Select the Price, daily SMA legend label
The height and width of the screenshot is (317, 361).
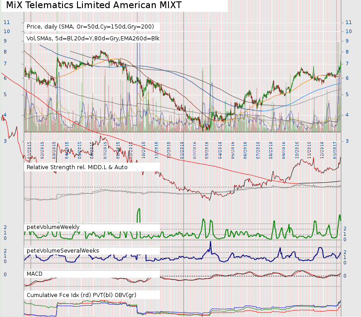tap(90, 26)
